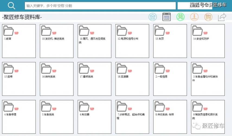
Task: Open folder icon for 8.传动系统-车桥
Action: point(160,106)
